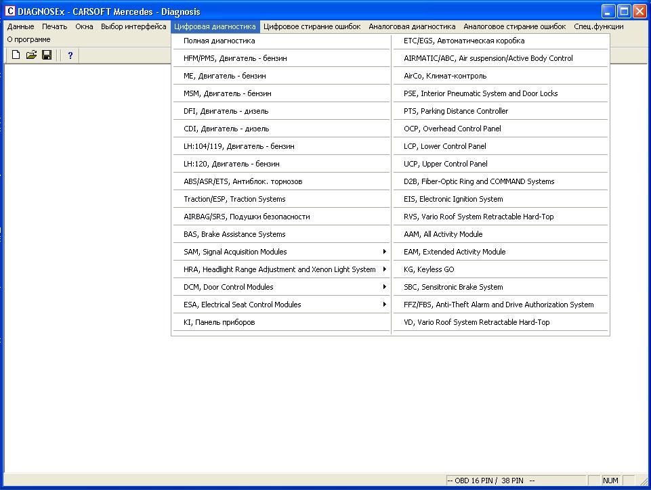
Task: Open the Окна menu
Action: coord(84,26)
